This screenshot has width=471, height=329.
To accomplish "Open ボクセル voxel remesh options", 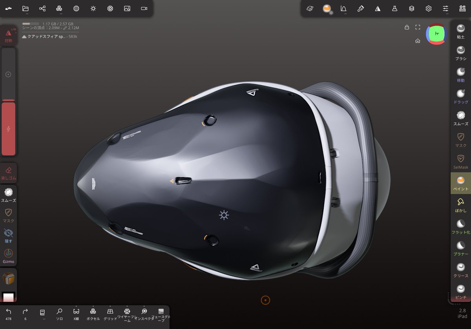I will tap(93, 314).
